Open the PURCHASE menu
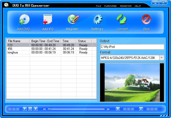 pos(110,6)
